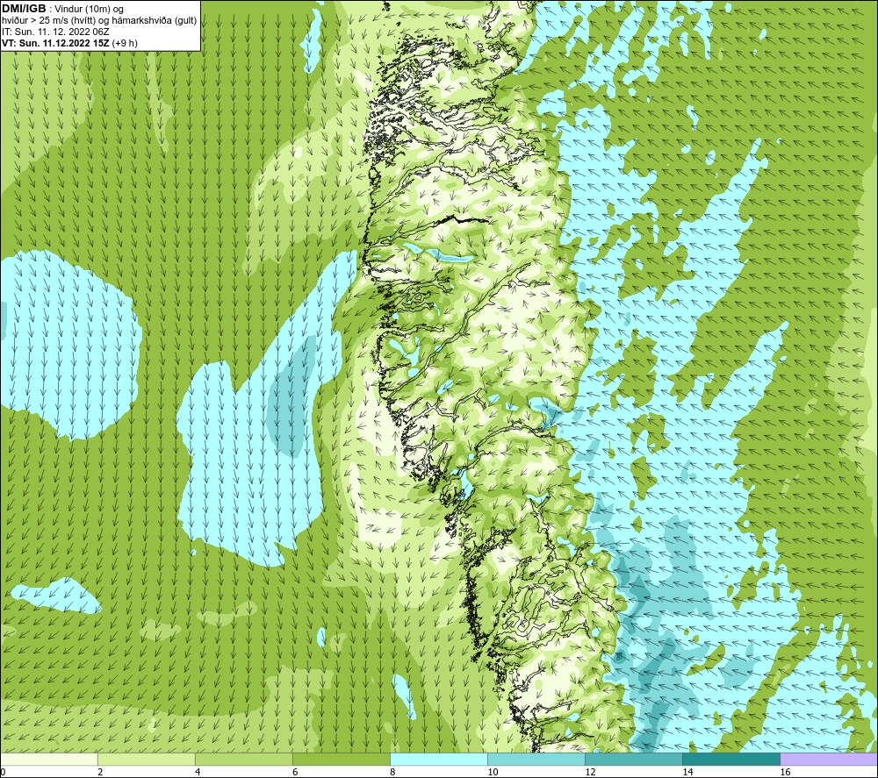Image resolution: width=878 pixels, height=778 pixels.
Task: Click the 4–6 m/s green legend swatch
Action: click(x=243, y=759)
